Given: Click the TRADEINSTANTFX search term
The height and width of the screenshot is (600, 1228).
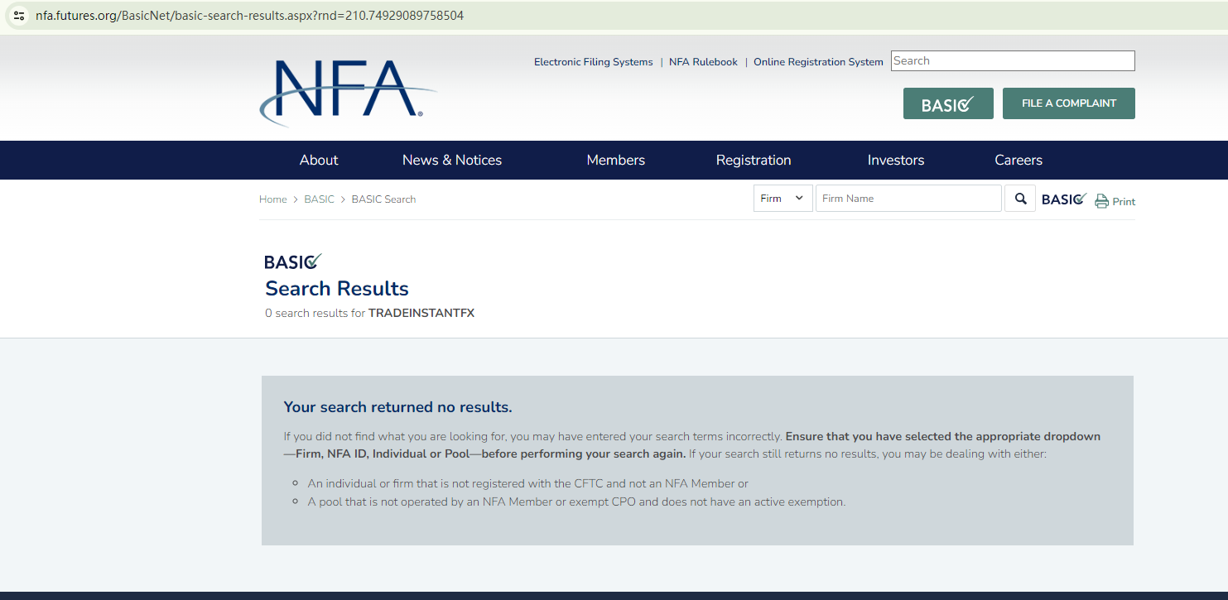Looking at the screenshot, I should coord(421,313).
